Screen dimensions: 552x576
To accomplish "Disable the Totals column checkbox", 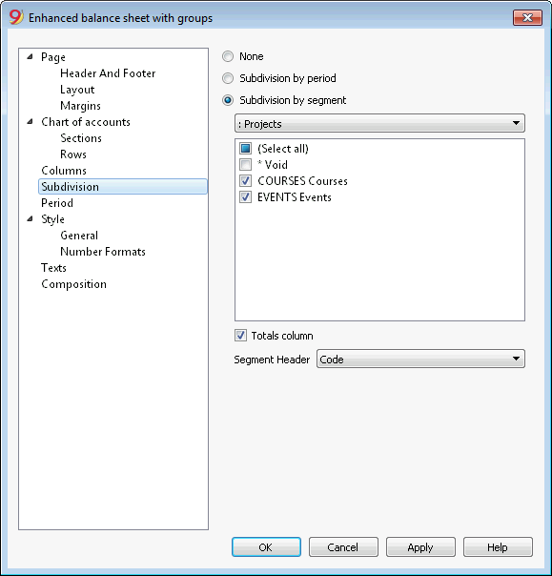I will click(x=240, y=336).
